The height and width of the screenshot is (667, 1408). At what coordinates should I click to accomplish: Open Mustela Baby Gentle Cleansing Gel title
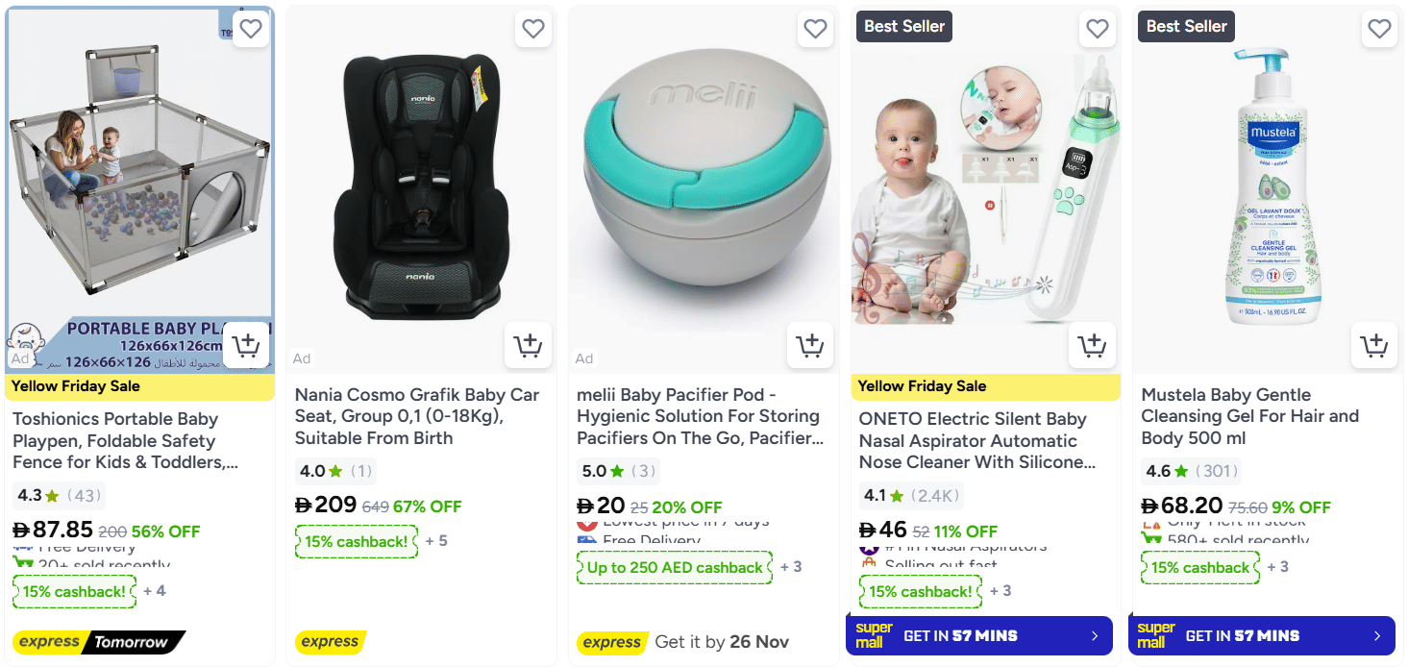point(1249,416)
